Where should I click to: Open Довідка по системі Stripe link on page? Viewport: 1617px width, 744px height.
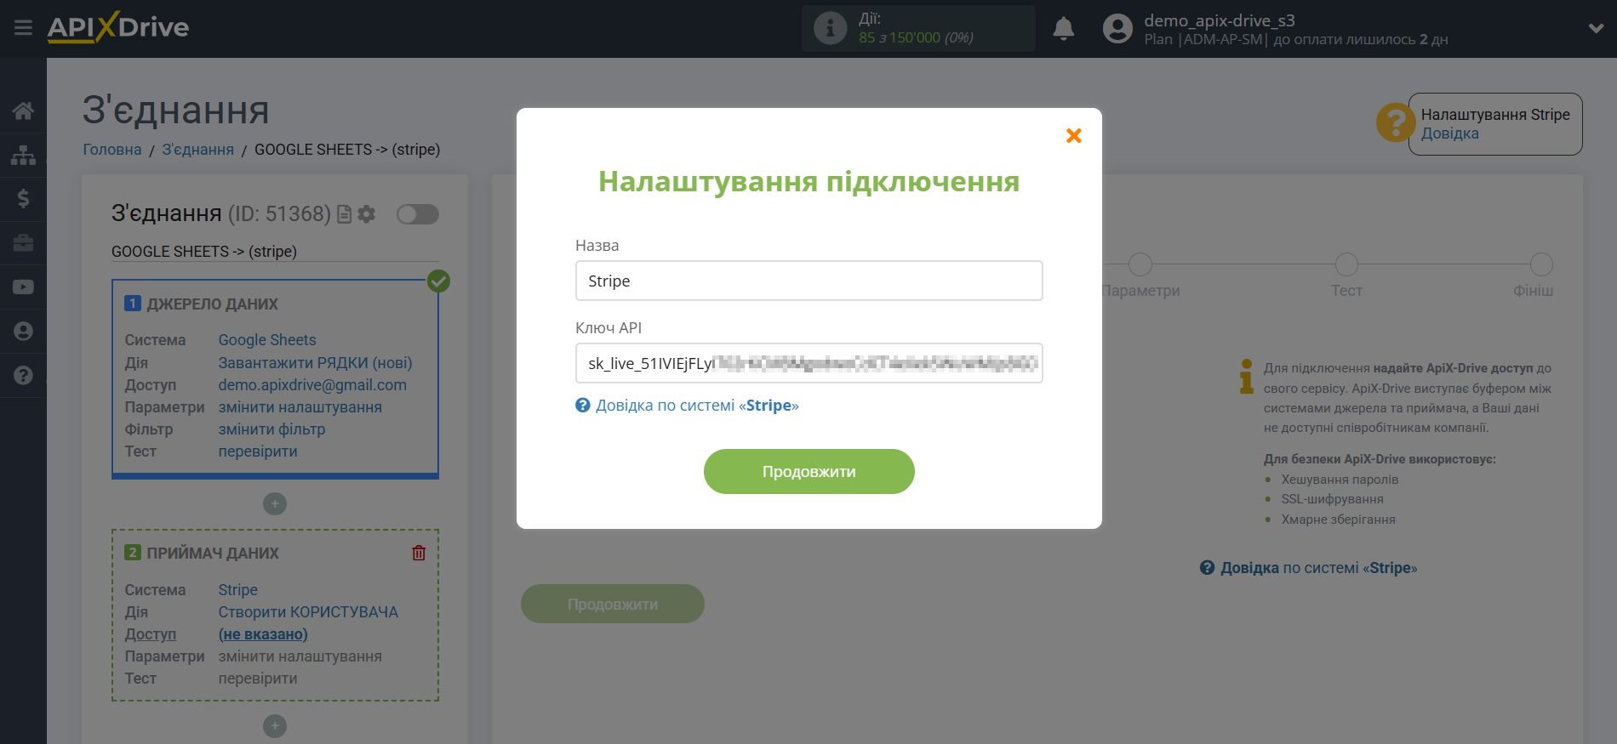click(1318, 568)
